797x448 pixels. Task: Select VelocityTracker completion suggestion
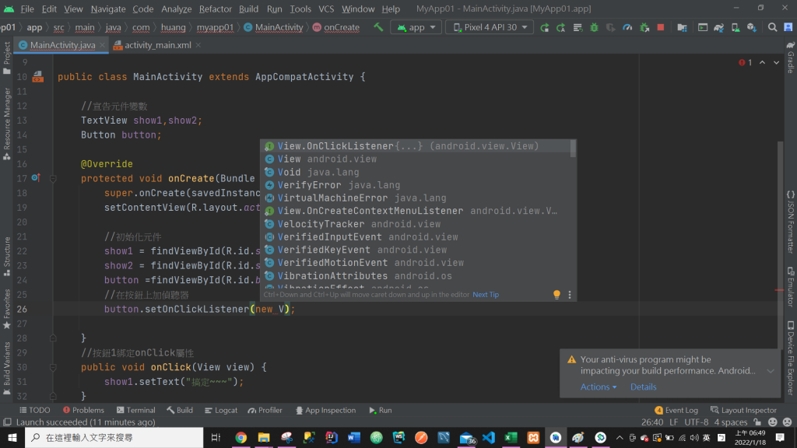click(416, 224)
